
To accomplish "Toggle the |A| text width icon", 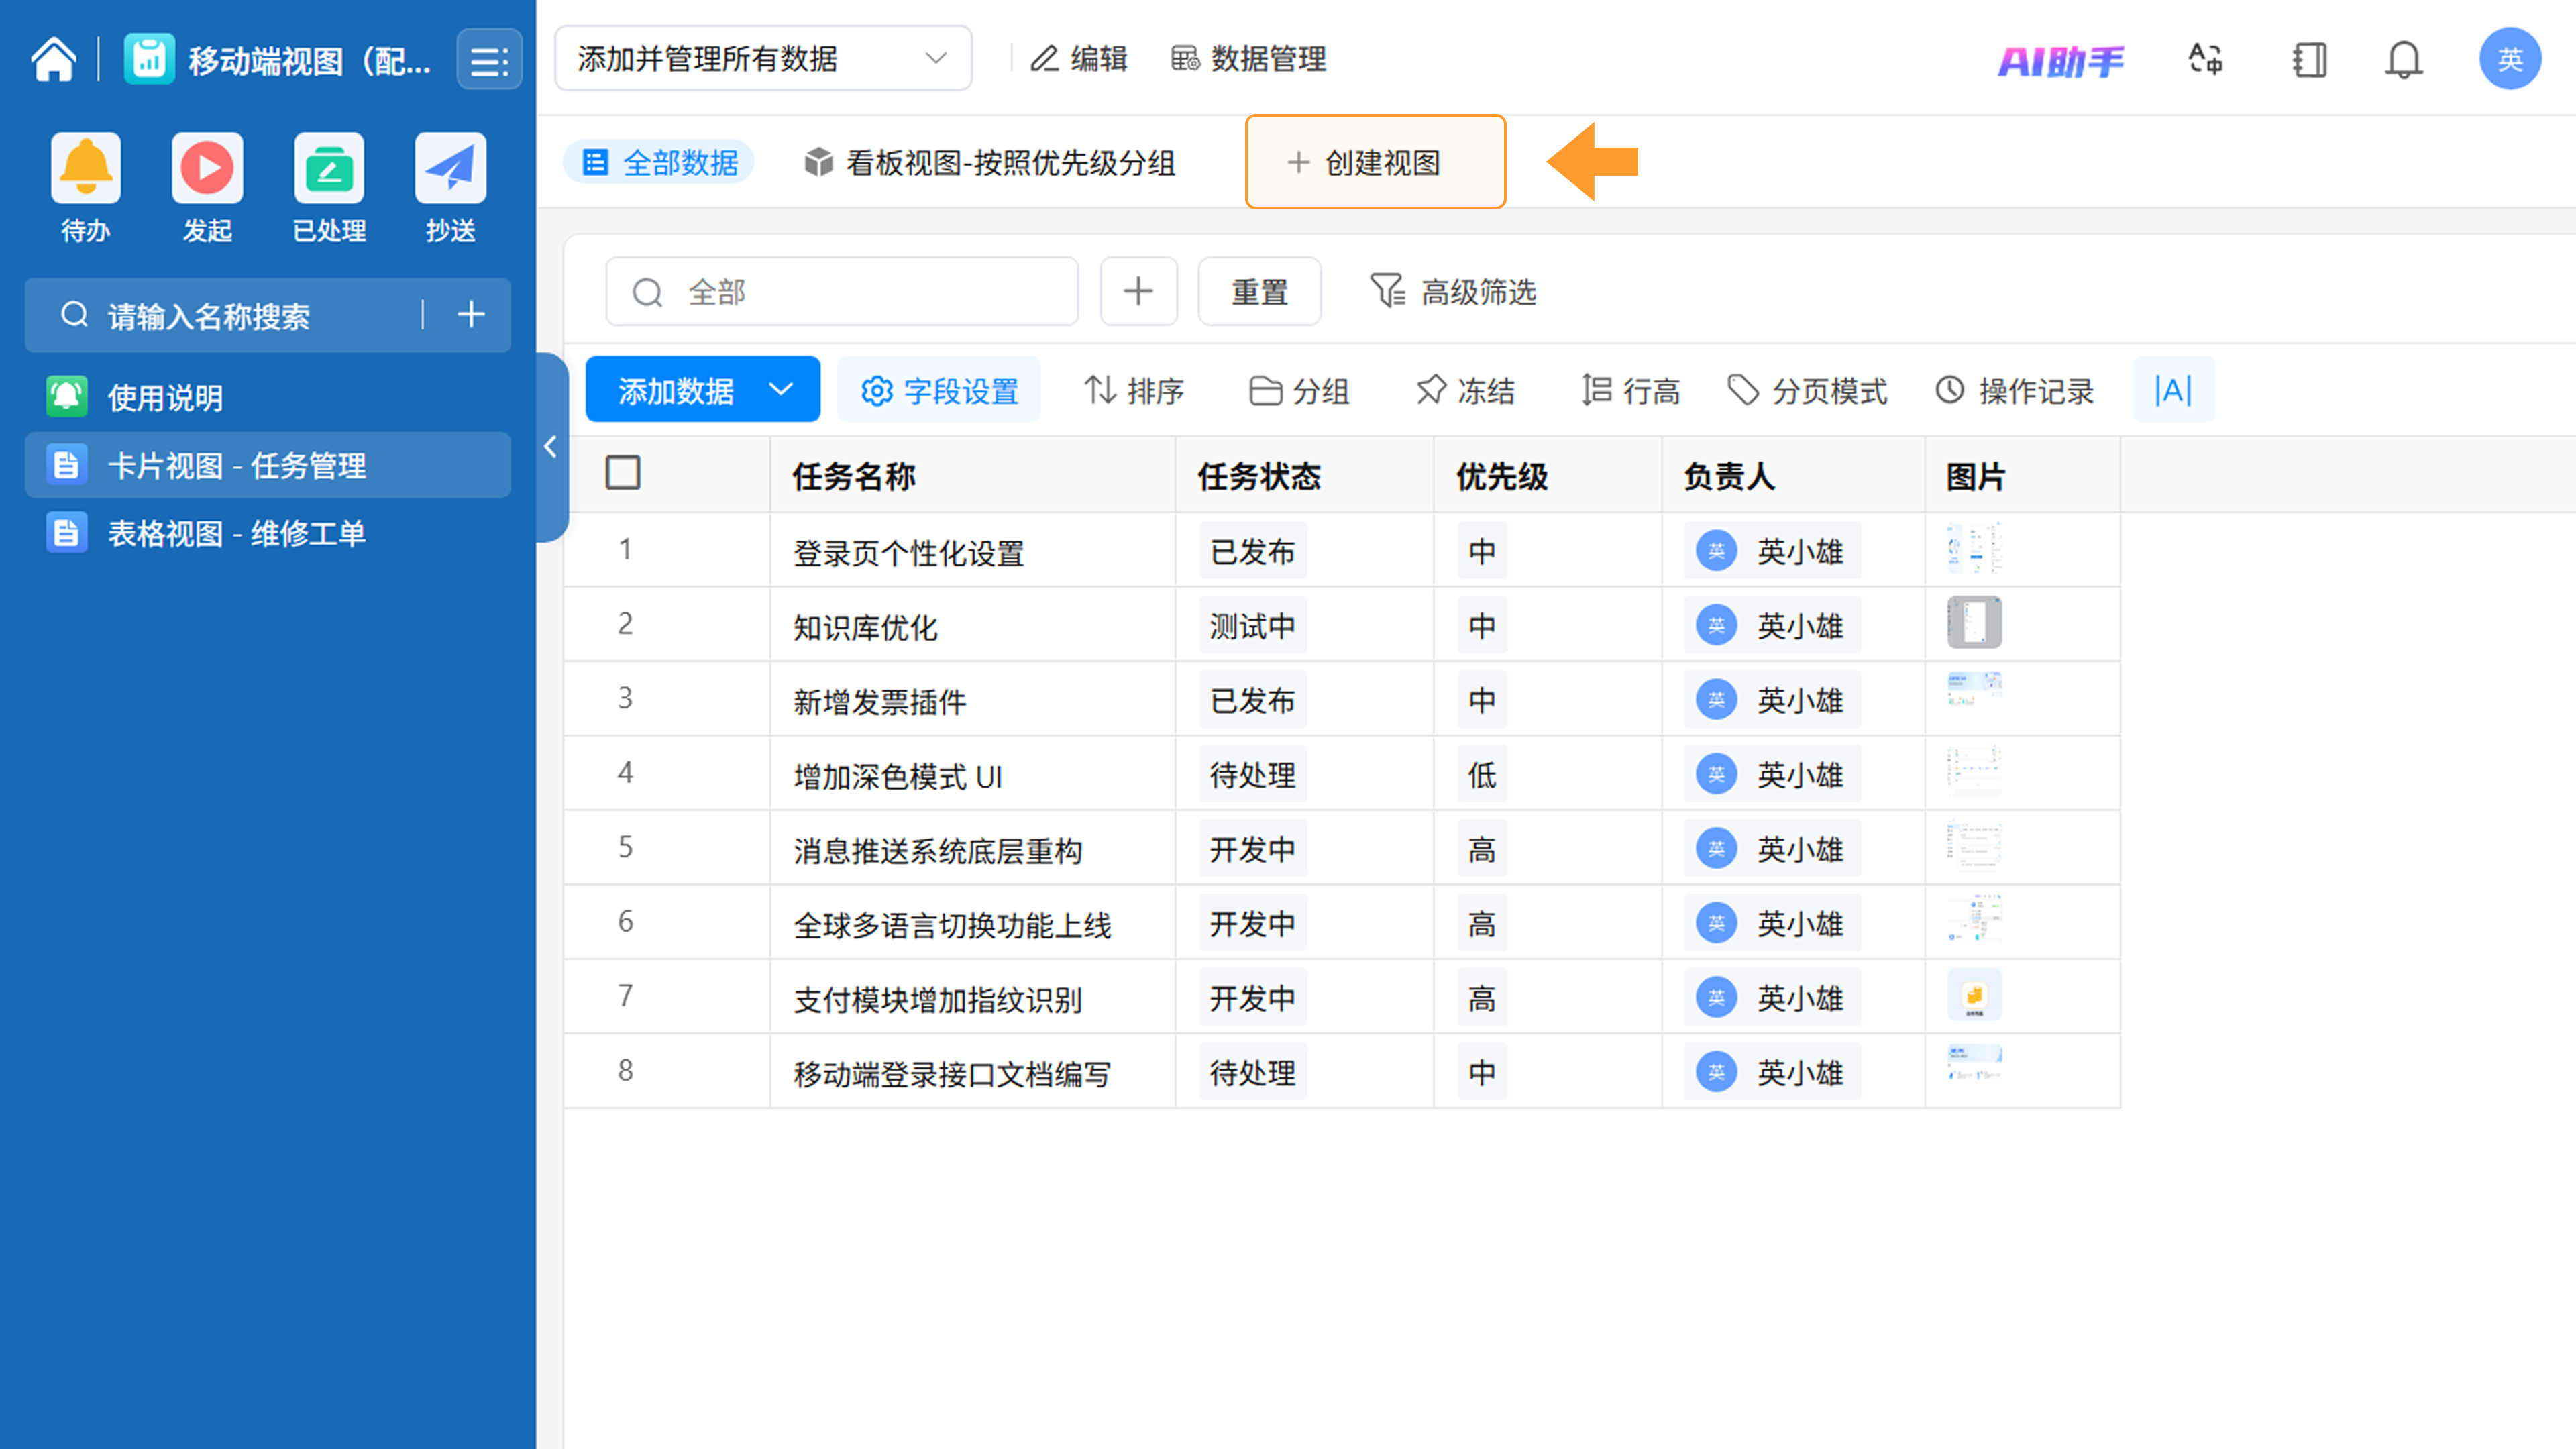I will tap(2173, 390).
